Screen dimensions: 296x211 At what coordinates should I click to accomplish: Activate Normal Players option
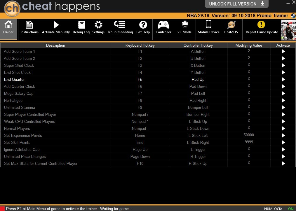283,128
